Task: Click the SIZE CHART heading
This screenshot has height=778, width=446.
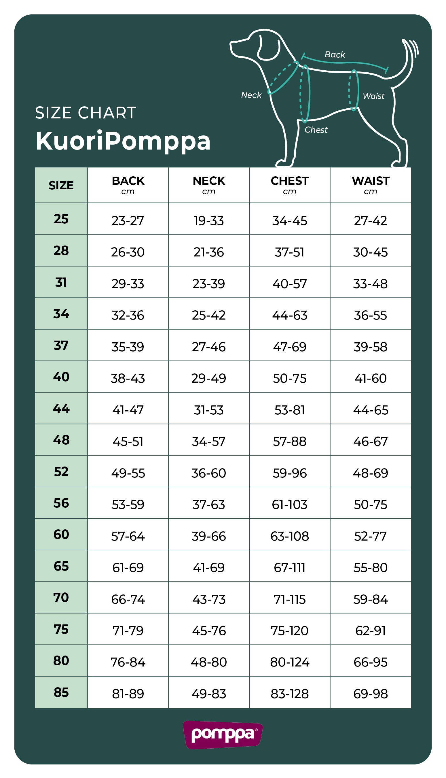Action: click(86, 113)
